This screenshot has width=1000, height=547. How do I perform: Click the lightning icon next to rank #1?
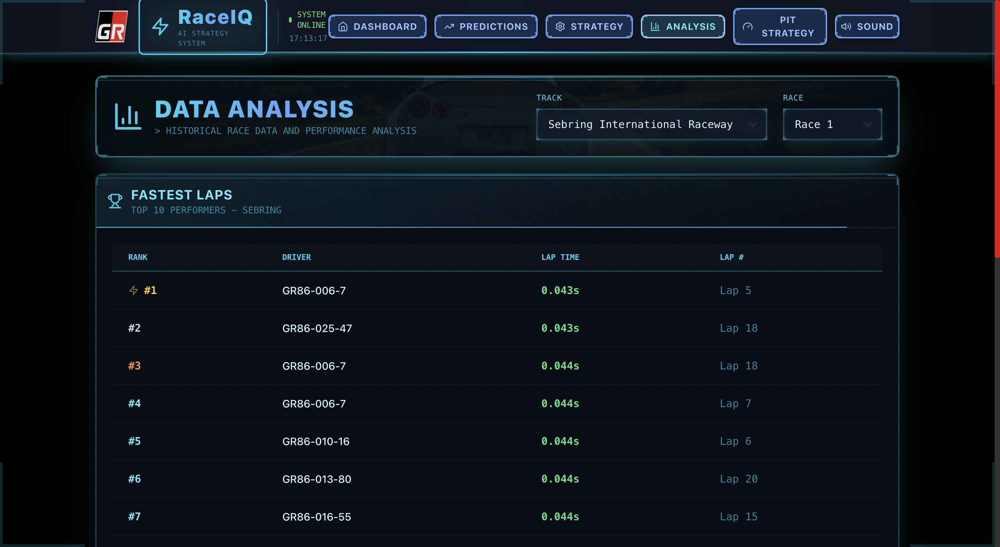click(x=134, y=290)
